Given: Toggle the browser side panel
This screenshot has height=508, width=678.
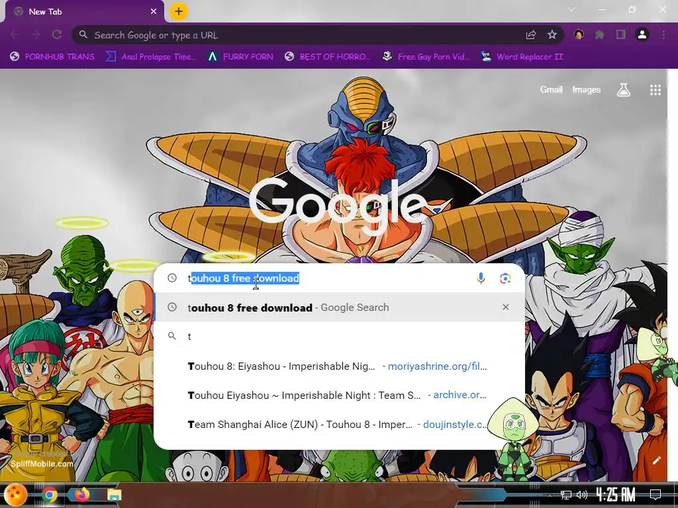Looking at the screenshot, I should [x=621, y=34].
